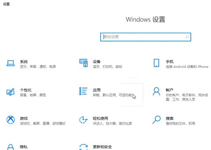Open the 系统 laptop icon
The width and height of the screenshot is (211, 150).
(11, 63)
